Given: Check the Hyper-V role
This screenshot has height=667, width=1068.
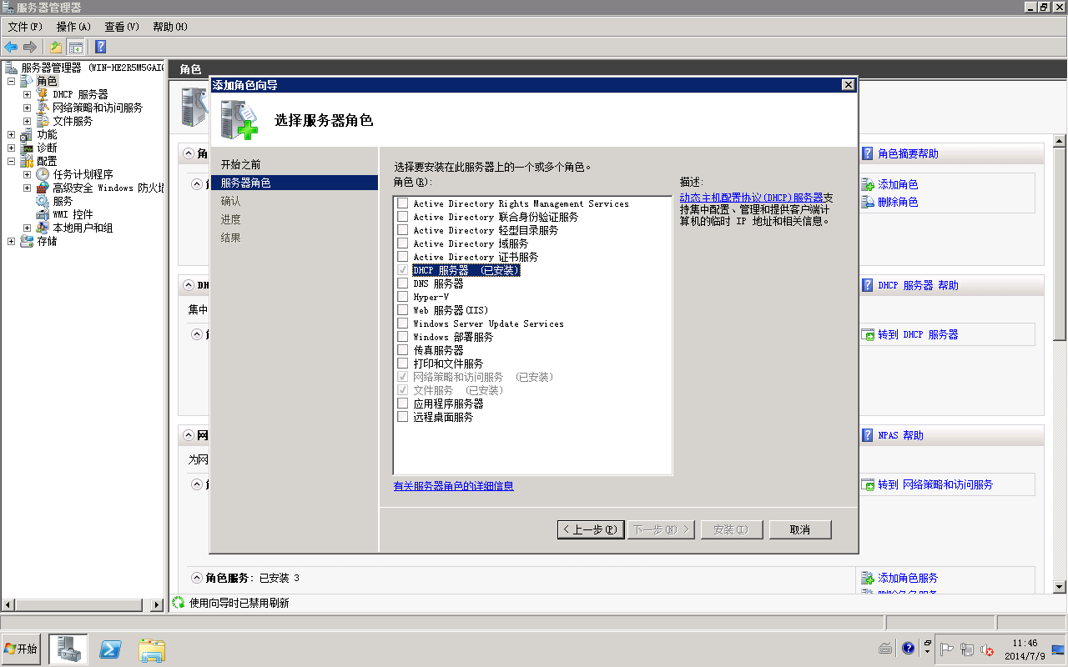Looking at the screenshot, I should click(403, 297).
